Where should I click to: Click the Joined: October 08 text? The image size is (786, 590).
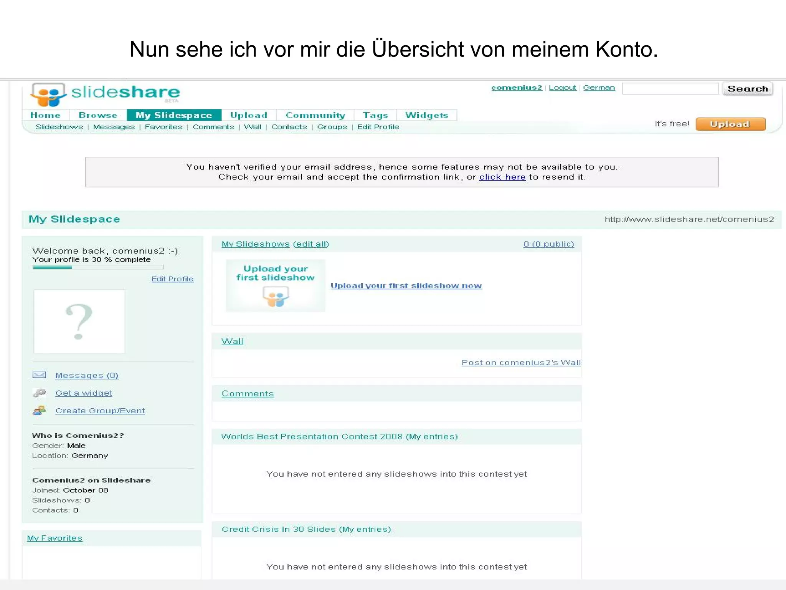70,490
